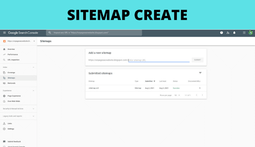
Task: Click the Blogger property icon
Action: (x=4, y=41)
